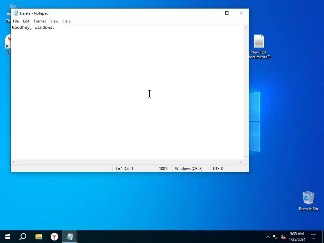Maximize the Notepad window
The image size is (324, 243).
coord(227,13)
